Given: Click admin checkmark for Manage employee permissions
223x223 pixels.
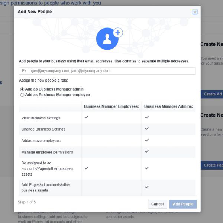Looking at the screenshot, I should point(147,151).
